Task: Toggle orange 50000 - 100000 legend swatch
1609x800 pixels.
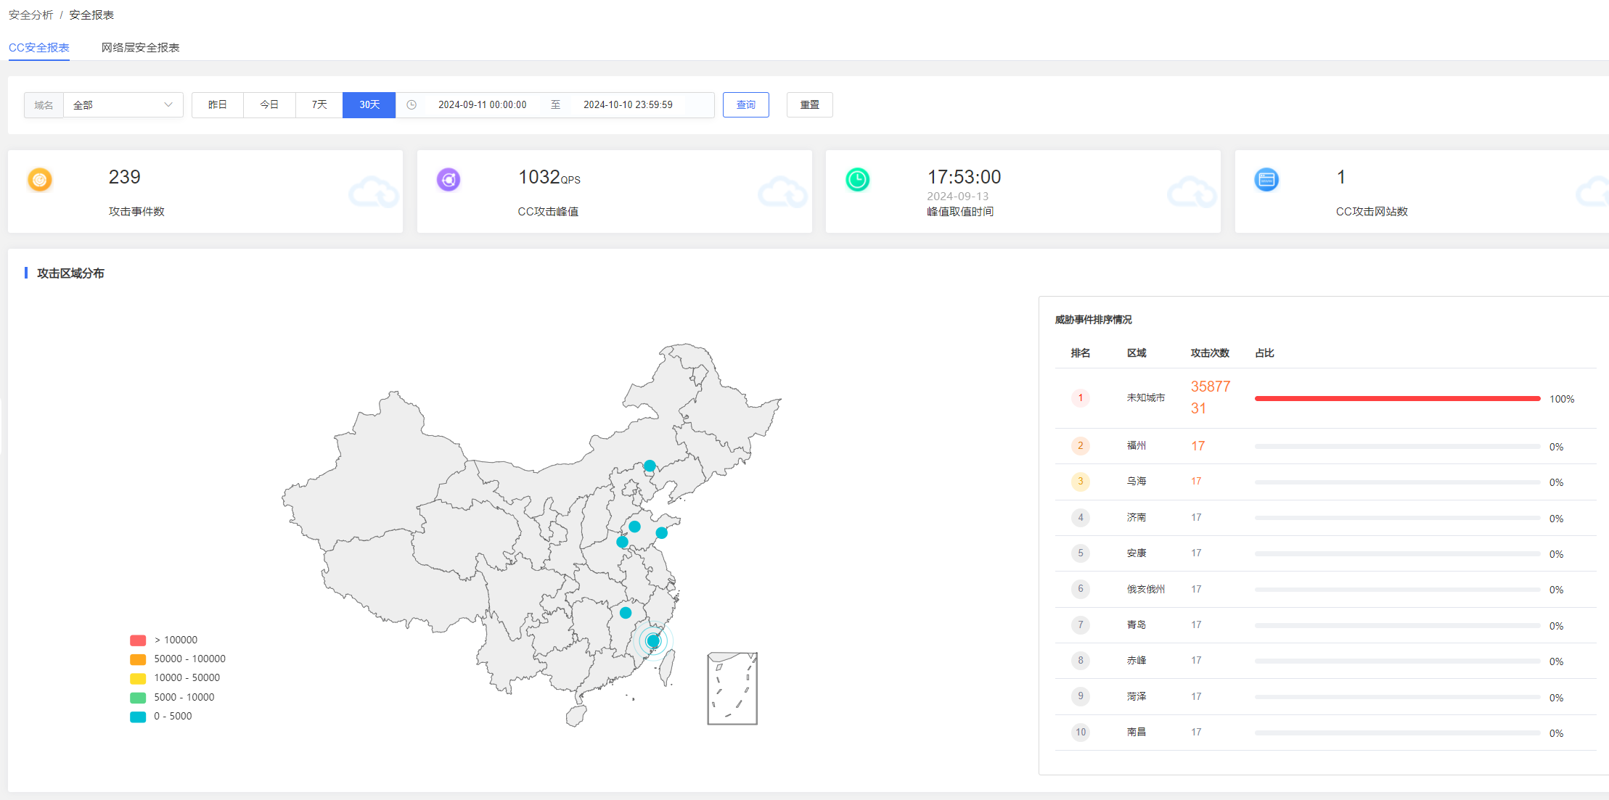Action: (x=138, y=659)
